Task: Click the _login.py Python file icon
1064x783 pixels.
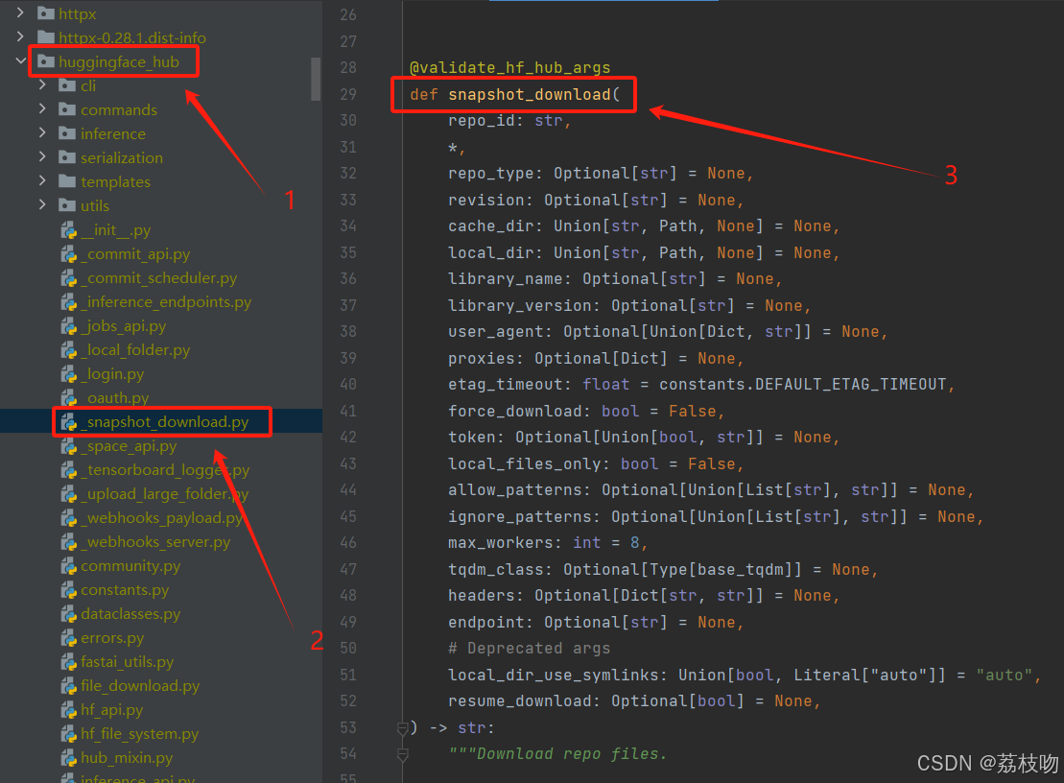Action: 68,374
